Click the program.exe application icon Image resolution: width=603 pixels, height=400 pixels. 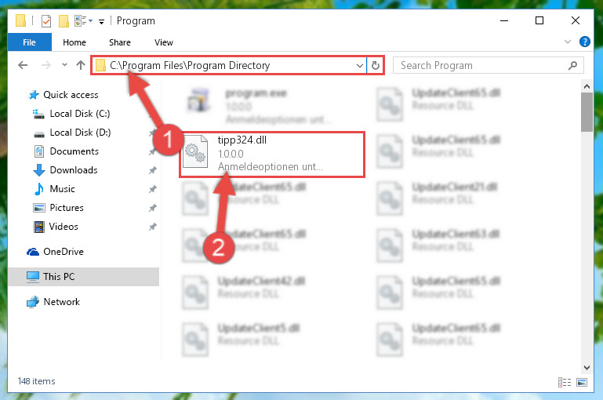[198, 100]
